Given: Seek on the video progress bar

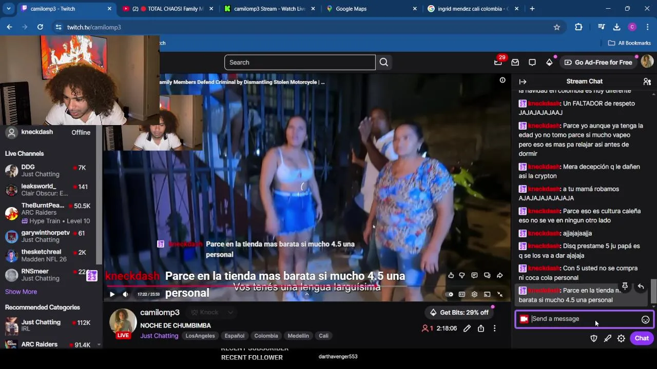Looking at the screenshot, I should [307, 286].
